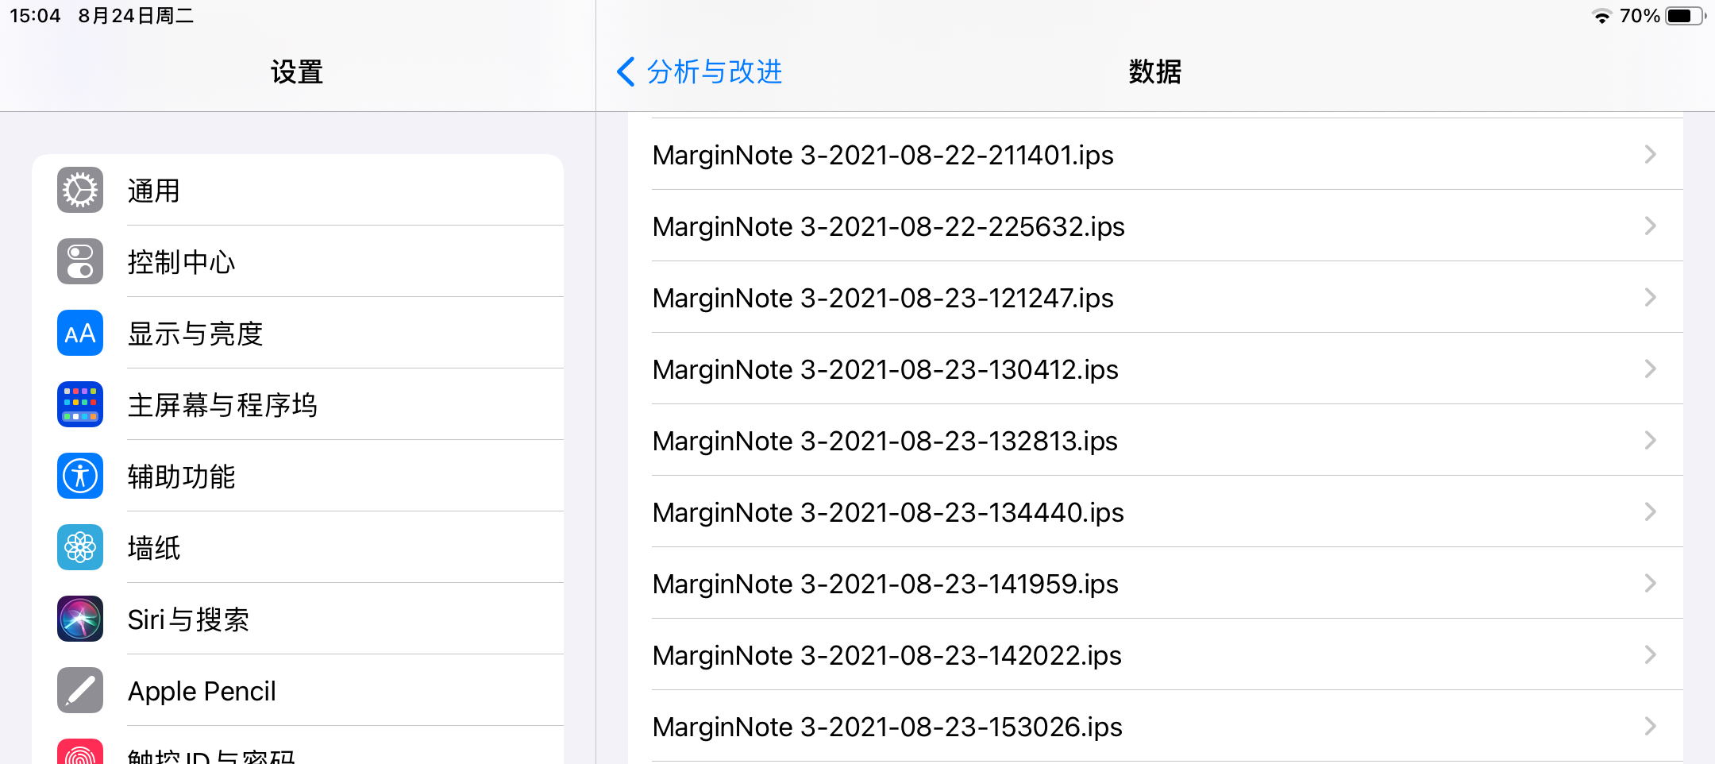Tap the chevron on the 134440.ips row

1651,511
